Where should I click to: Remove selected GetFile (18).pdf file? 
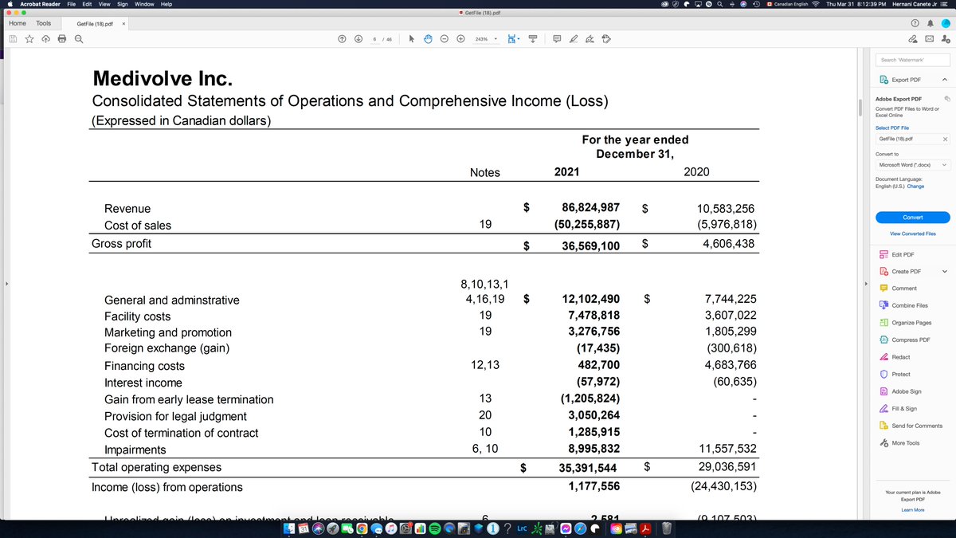(945, 139)
